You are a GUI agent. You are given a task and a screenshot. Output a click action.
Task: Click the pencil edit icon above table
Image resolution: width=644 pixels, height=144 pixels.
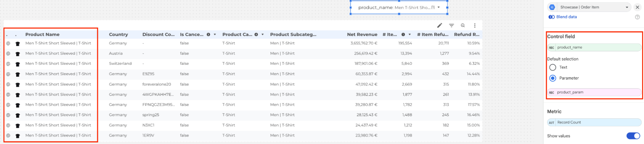[439, 25]
